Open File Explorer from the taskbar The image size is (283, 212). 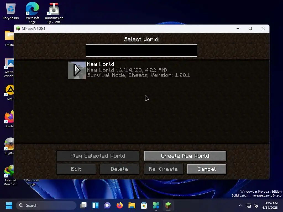pos(132,205)
